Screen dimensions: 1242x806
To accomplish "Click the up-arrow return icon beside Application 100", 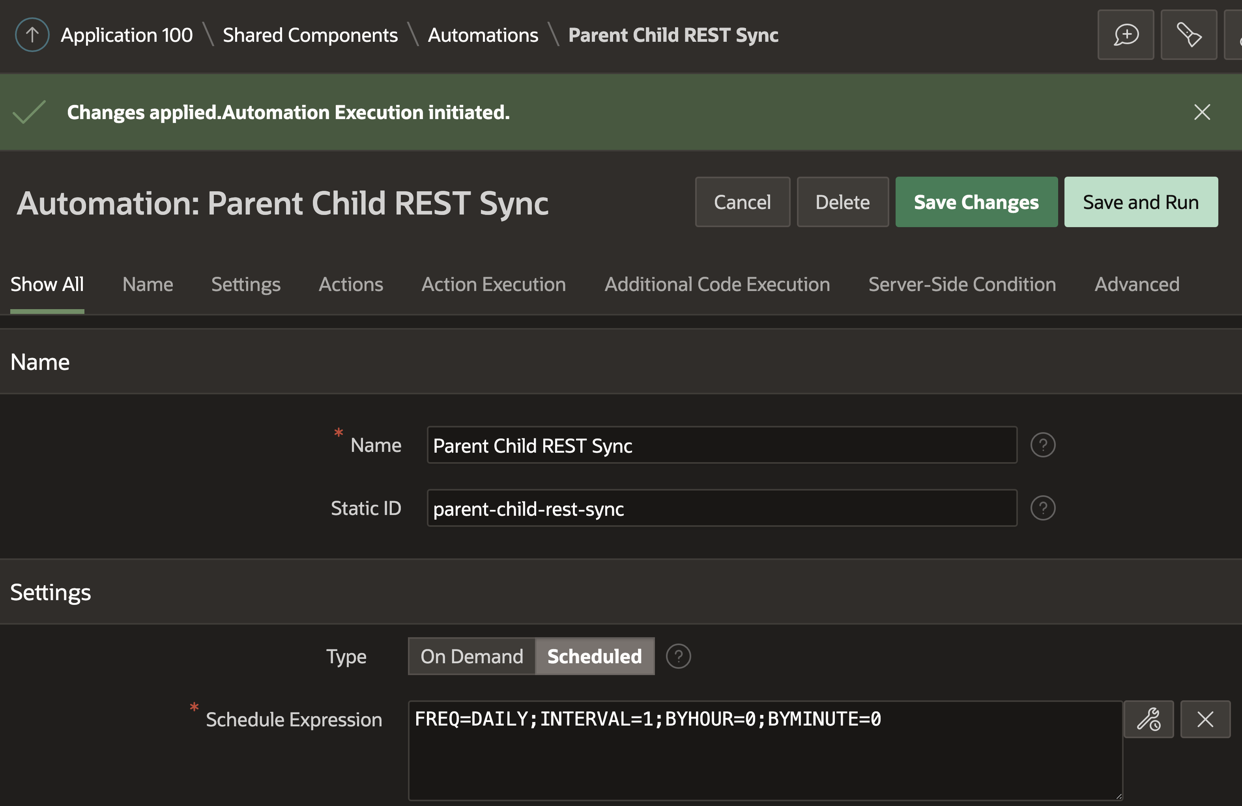I will [32, 35].
